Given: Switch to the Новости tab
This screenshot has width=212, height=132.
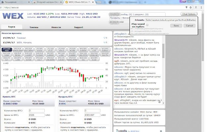Looking at the screenshot, I should coord(56,27).
